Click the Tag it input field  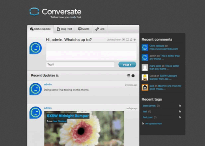(80, 64)
